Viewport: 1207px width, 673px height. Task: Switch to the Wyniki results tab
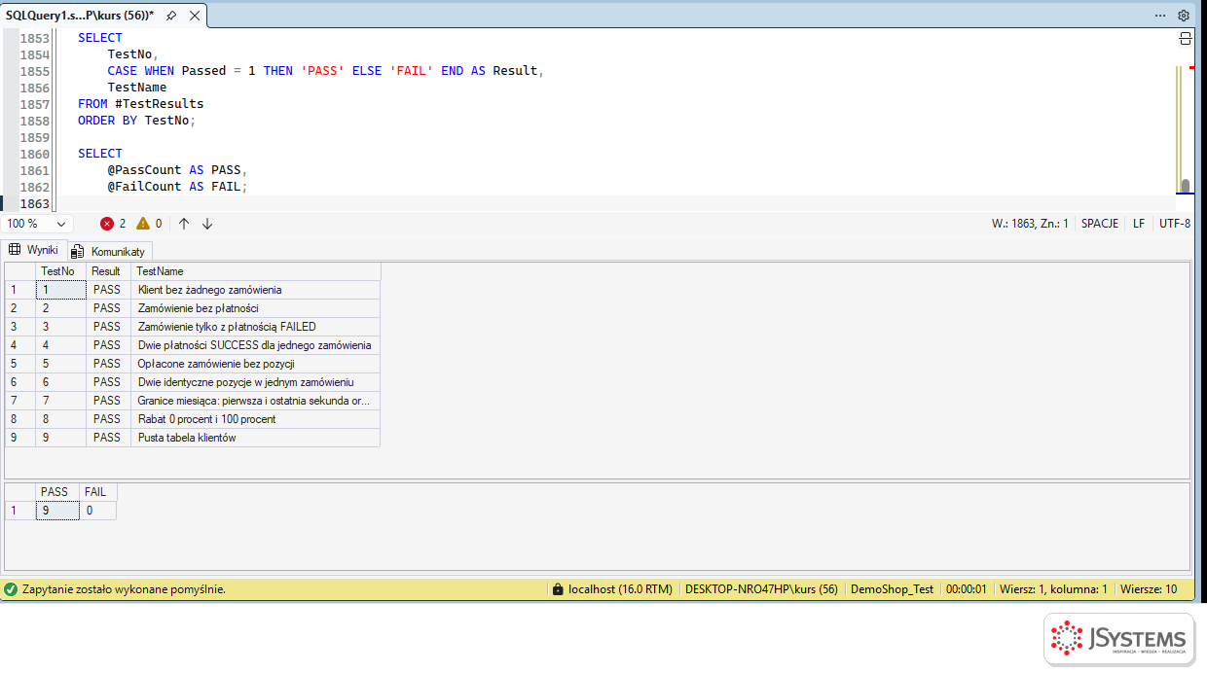point(34,250)
